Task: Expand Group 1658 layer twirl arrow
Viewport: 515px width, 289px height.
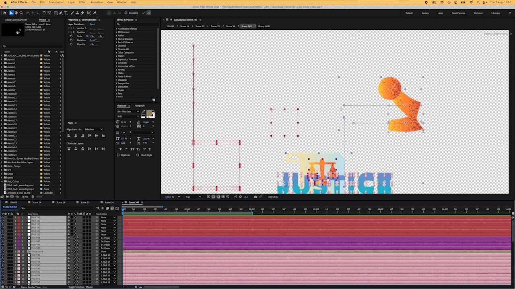Action: point(15,251)
